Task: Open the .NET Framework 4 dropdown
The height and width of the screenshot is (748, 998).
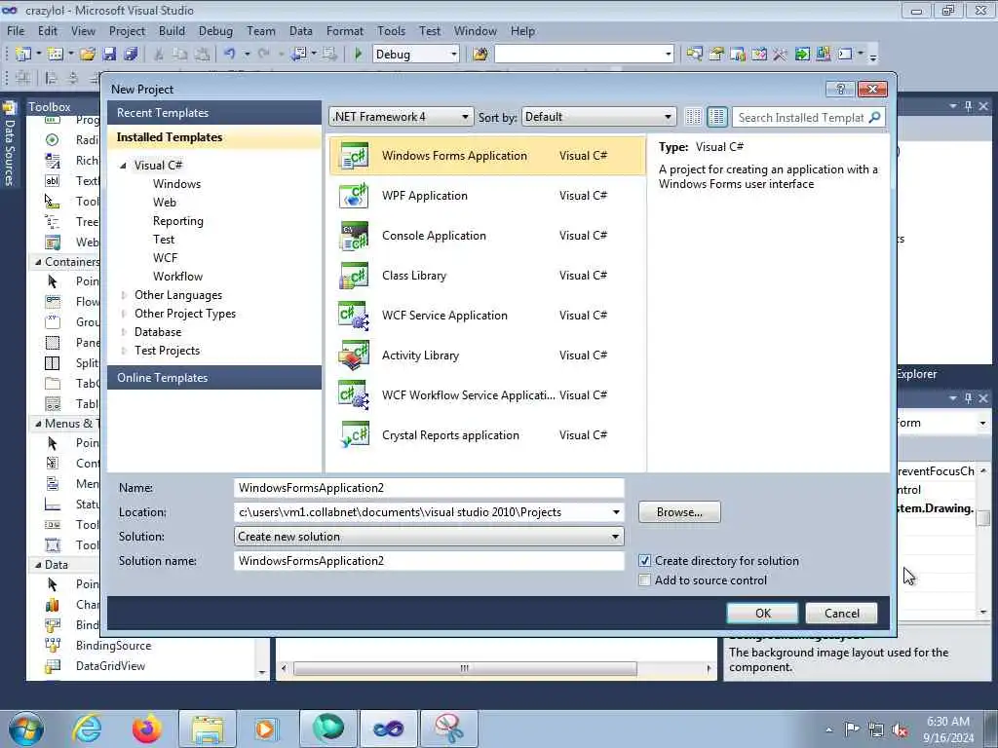Action: coord(401,117)
